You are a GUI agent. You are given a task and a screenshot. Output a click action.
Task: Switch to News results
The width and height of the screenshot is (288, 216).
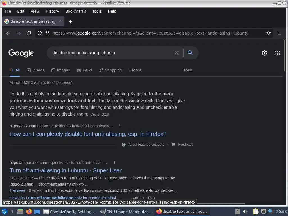(85, 70)
